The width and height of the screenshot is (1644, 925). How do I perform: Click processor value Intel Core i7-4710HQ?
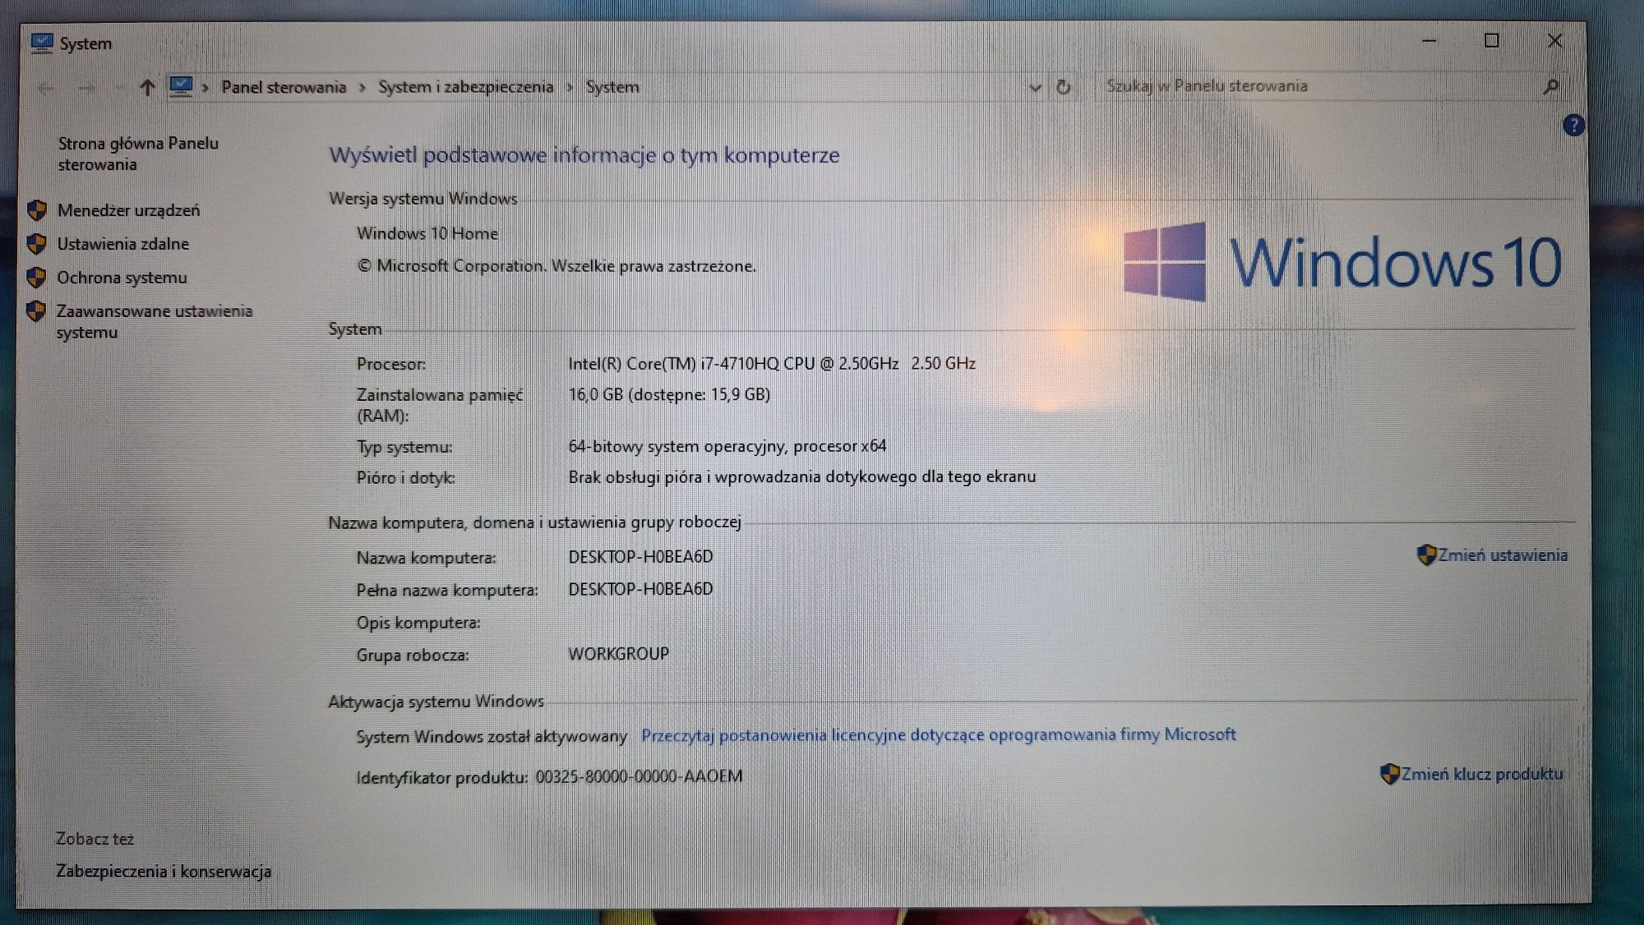(x=771, y=363)
